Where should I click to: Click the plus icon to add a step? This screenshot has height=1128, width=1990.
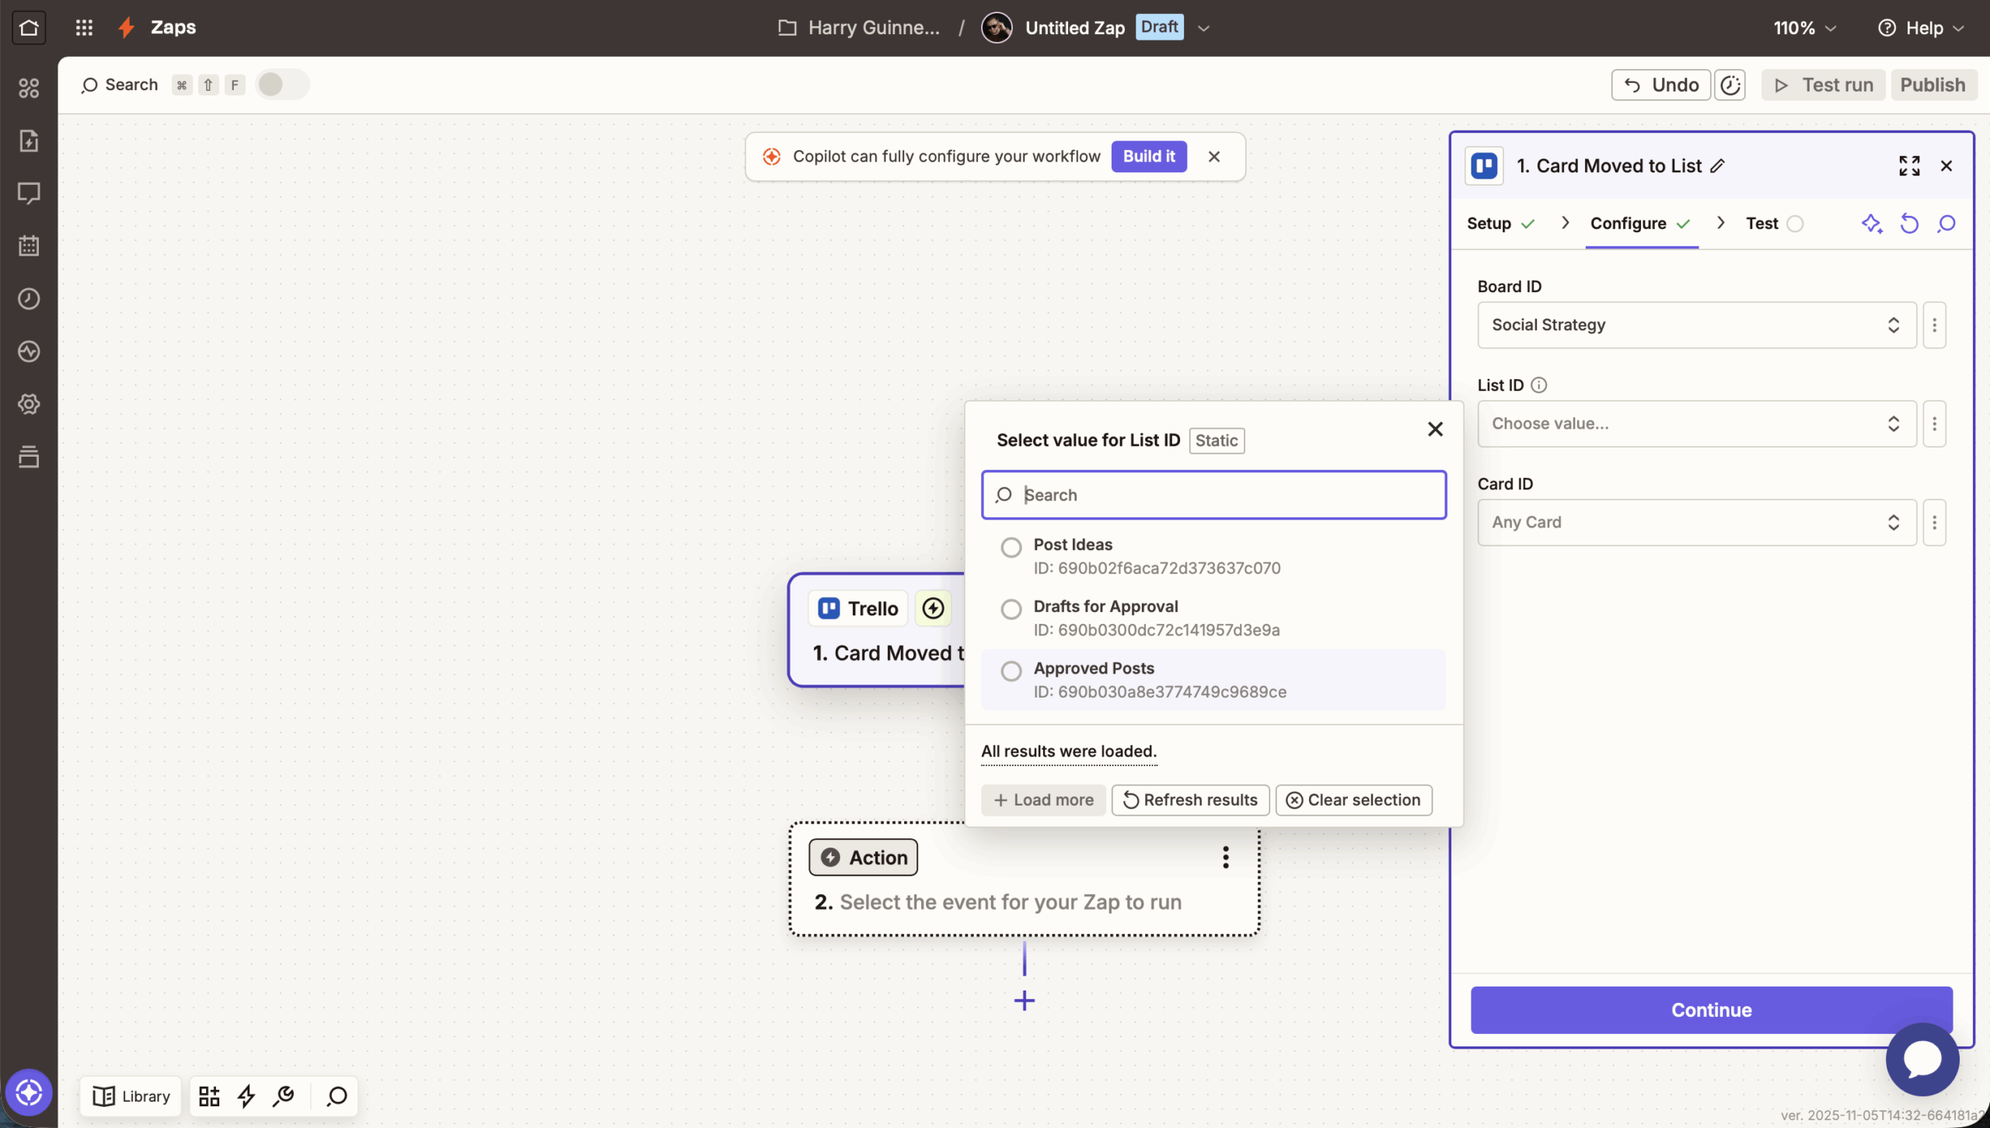(x=1025, y=1001)
